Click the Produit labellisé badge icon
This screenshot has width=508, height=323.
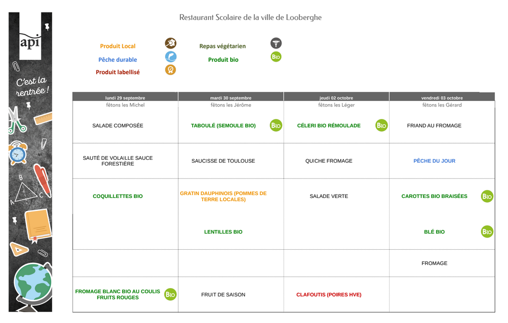170,70
